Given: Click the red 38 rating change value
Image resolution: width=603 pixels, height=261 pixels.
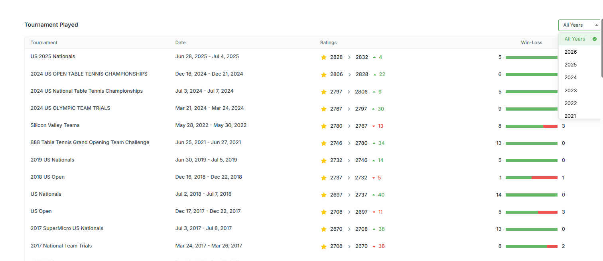Looking at the screenshot, I should tap(381, 246).
